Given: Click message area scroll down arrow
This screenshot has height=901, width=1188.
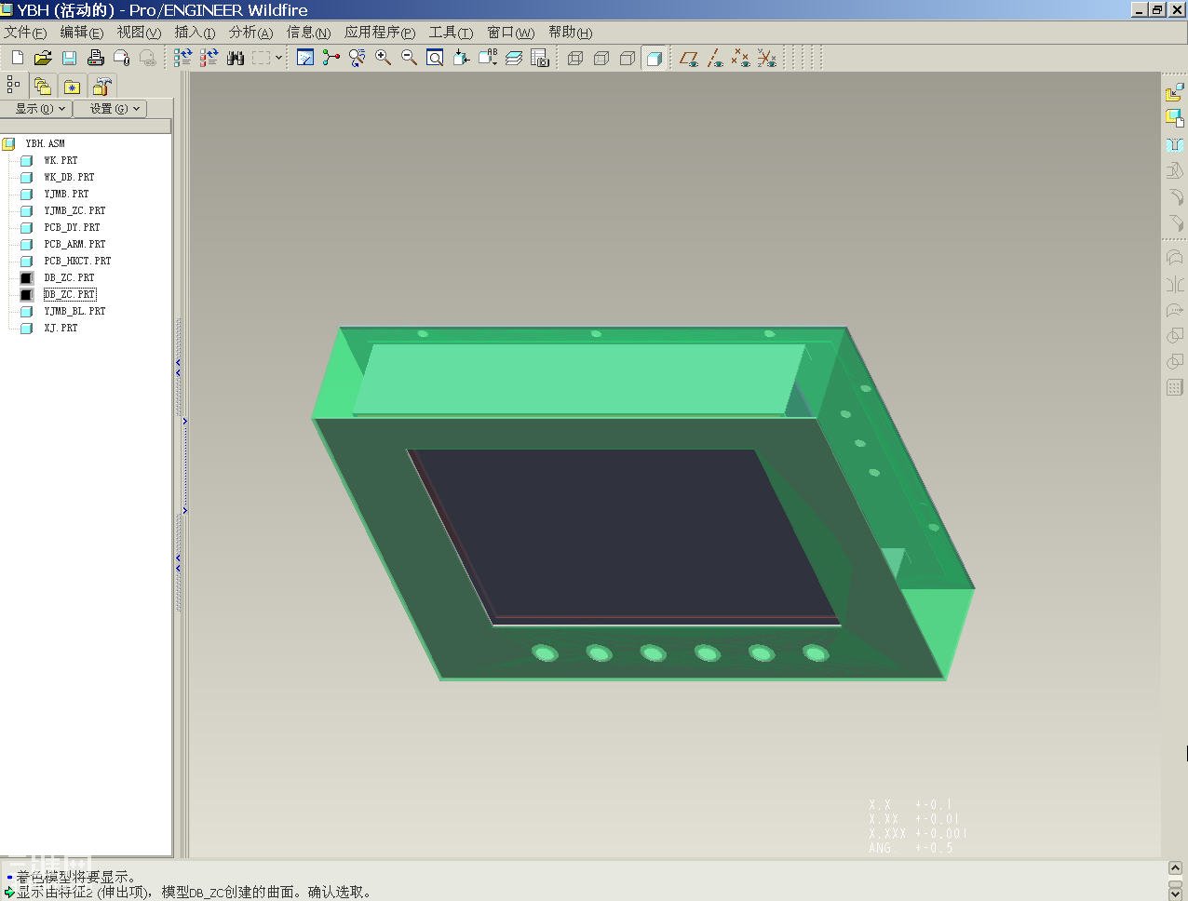Looking at the screenshot, I should (x=1176, y=893).
